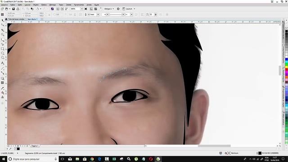This screenshot has width=288, height=162.
Task: Click the yellow swatch in color palette
Action: click(x=286, y=67)
